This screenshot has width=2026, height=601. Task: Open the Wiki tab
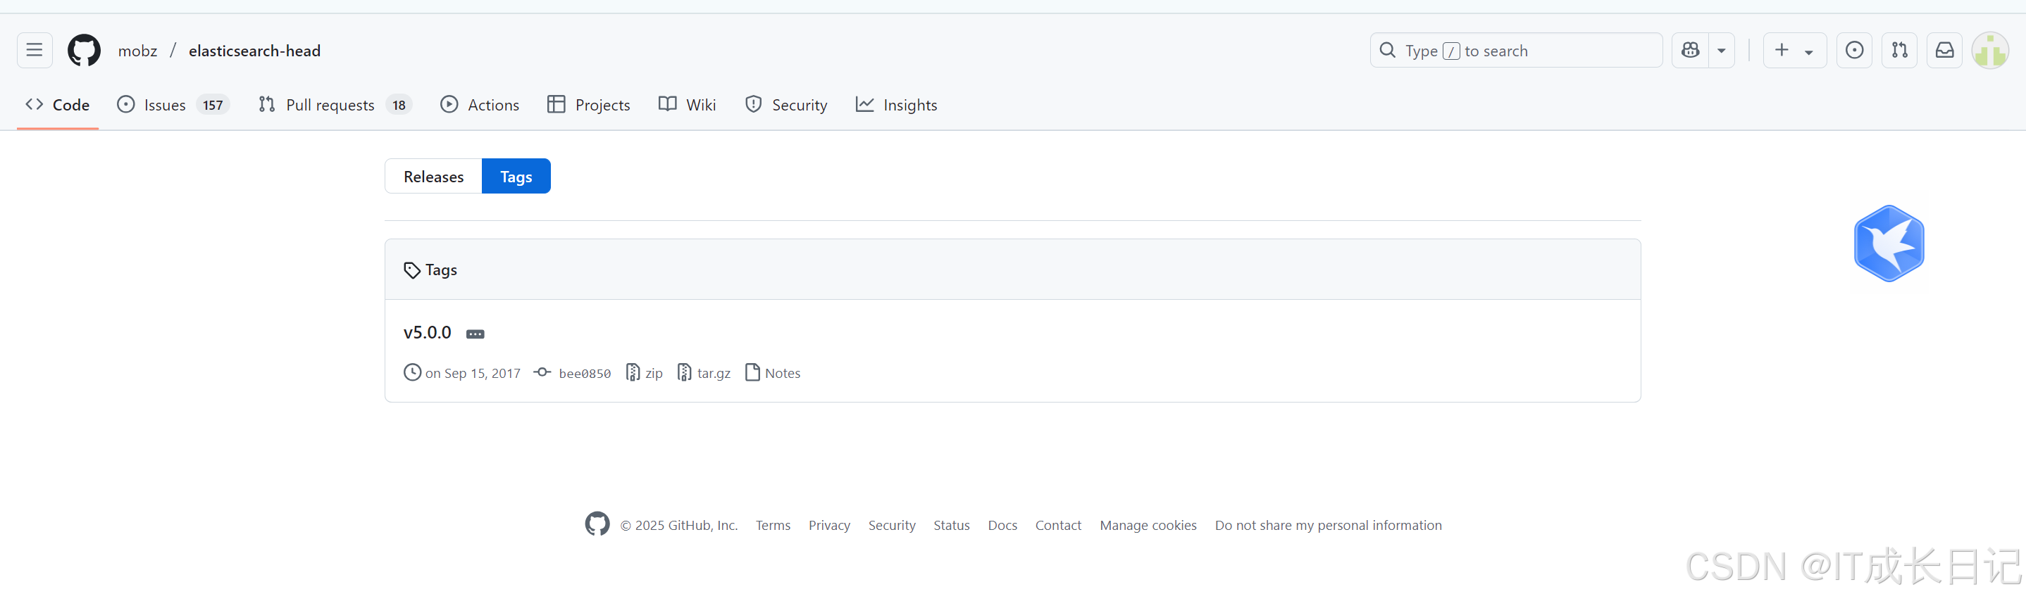click(x=688, y=104)
